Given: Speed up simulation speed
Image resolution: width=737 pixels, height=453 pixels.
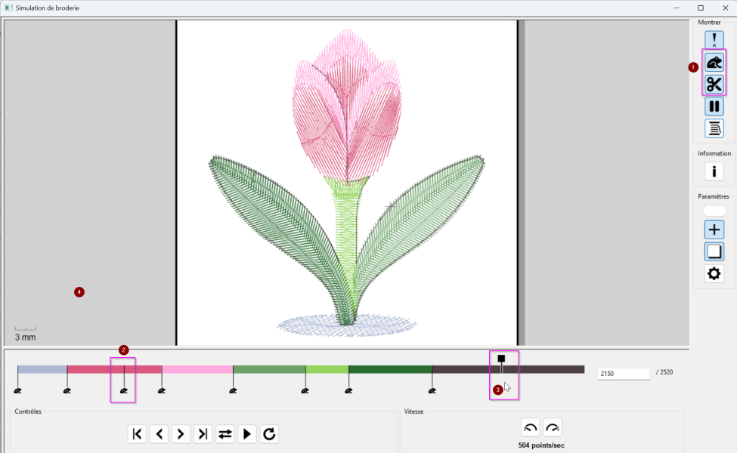Looking at the screenshot, I should click(553, 427).
